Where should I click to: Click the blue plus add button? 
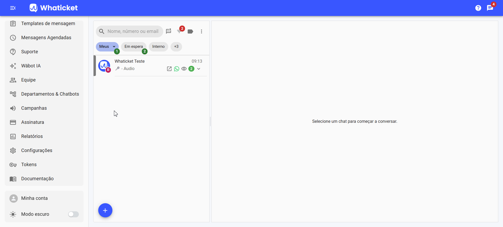(105, 210)
